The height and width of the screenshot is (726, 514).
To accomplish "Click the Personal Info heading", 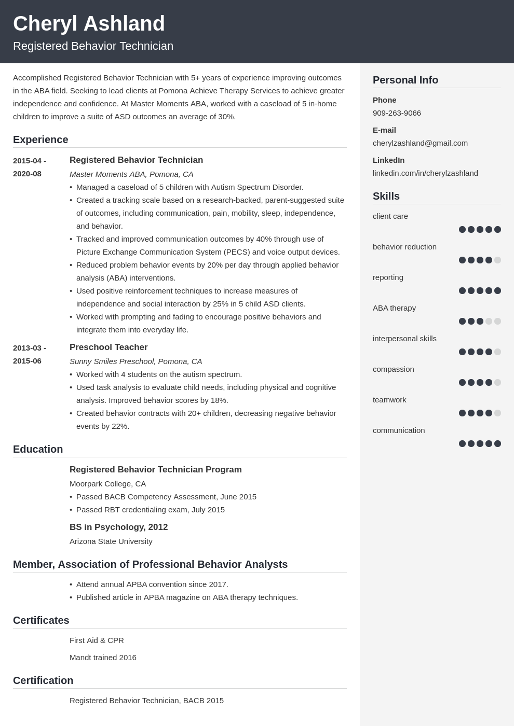I will tap(405, 80).
